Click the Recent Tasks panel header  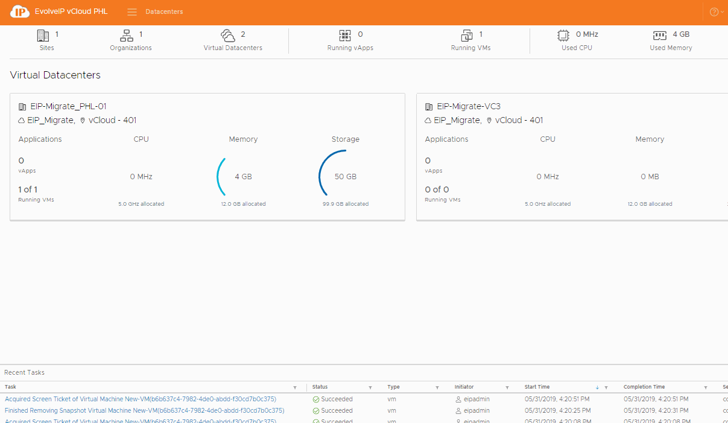coord(25,372)
